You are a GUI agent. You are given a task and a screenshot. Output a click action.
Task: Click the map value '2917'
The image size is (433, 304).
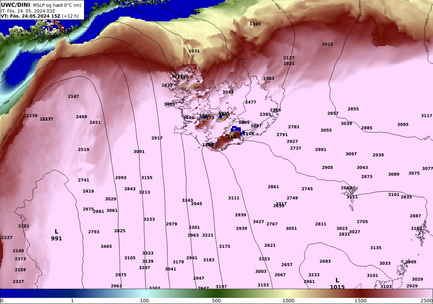pyautogui.click(x=157, y=138)
